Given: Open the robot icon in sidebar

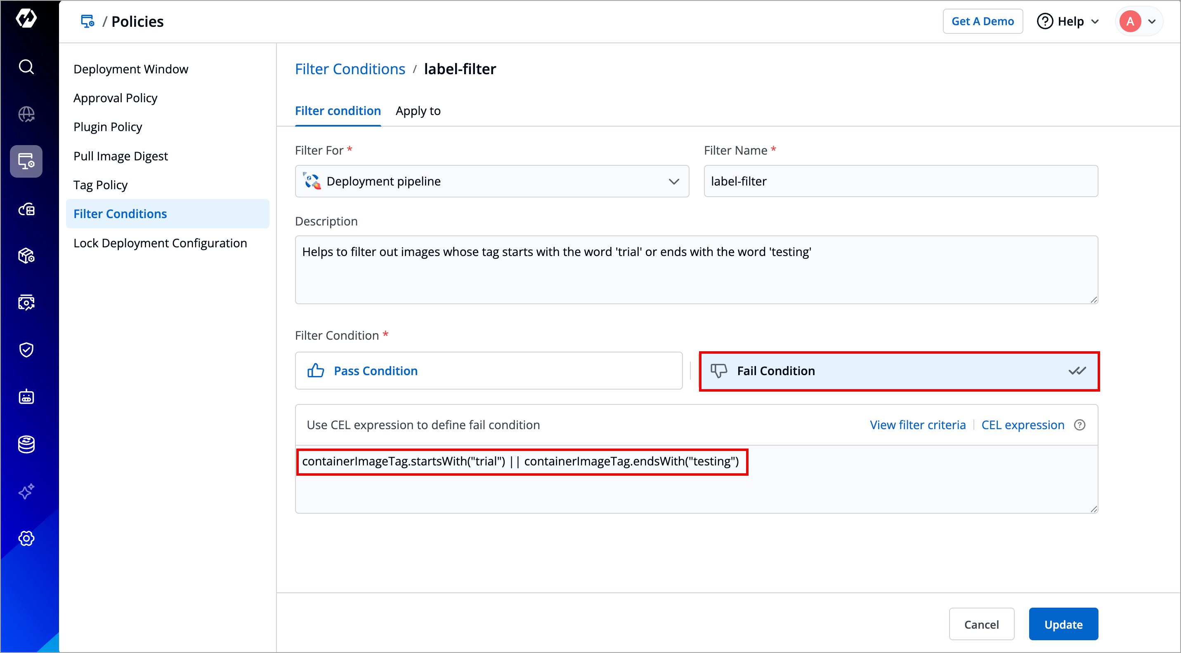Looking at the screenshot, I should coord(26,397).
